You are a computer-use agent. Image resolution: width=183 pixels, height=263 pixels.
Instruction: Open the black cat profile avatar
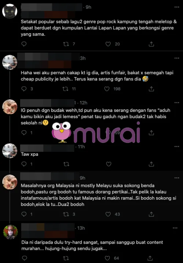10,11
